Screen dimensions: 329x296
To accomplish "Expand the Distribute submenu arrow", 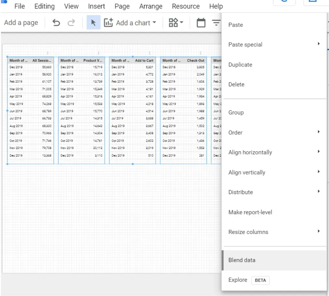I will 319,191.
